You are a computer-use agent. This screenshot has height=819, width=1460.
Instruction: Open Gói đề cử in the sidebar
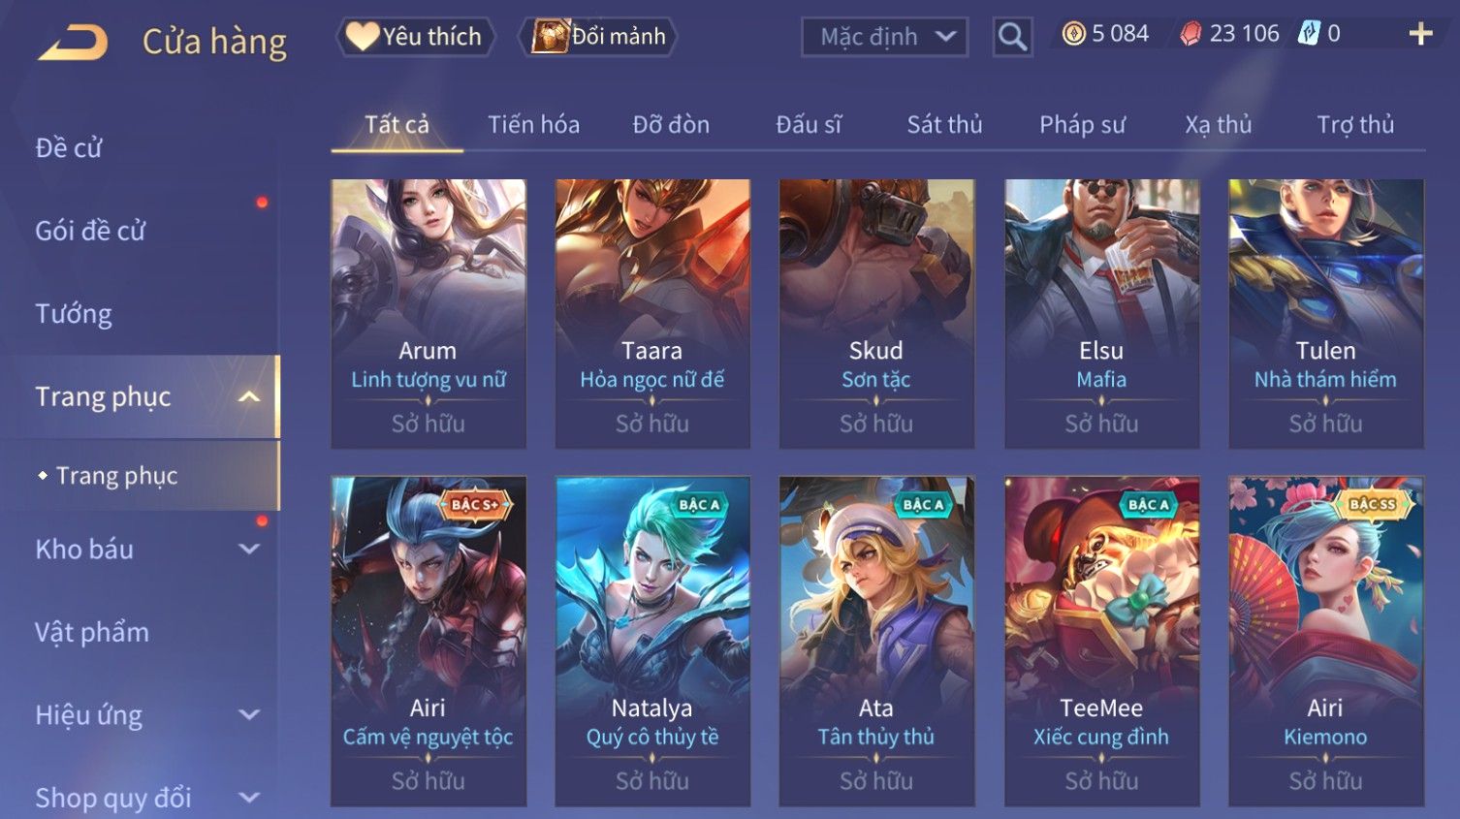click(x=90, y=231)
